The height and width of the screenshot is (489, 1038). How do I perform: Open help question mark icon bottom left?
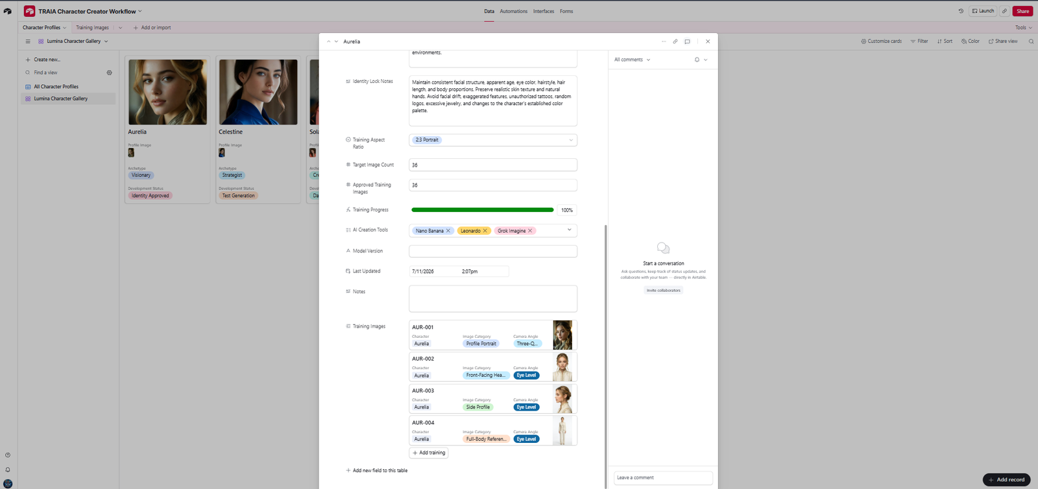click(8, 455)
